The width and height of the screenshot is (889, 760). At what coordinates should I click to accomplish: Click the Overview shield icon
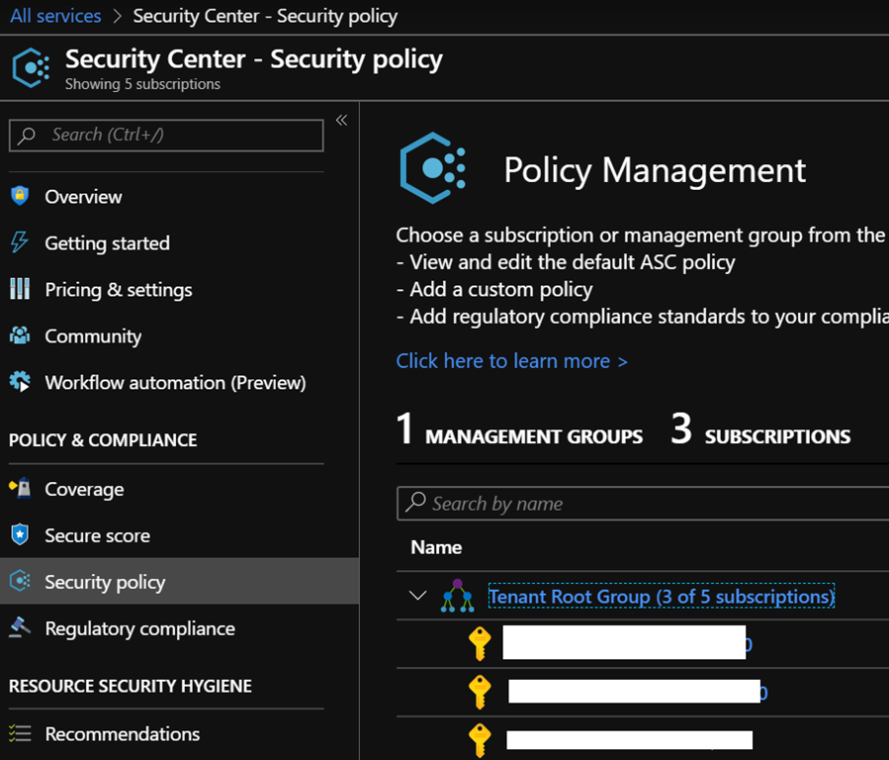(20, 196)
